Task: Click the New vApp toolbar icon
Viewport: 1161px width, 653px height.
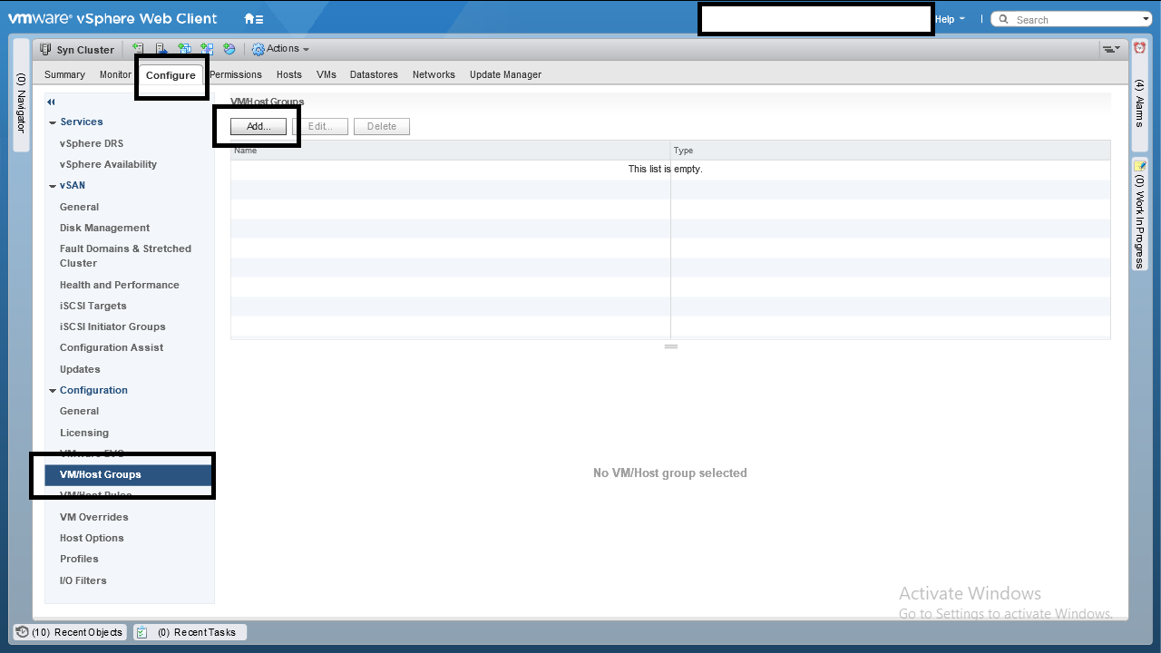Action: click(x=207, y=49)
